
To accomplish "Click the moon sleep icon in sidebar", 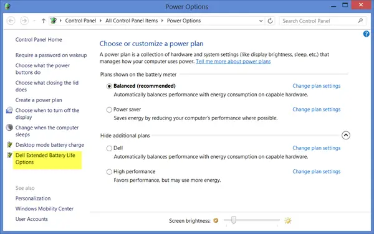I will click(x=9, y=128).
